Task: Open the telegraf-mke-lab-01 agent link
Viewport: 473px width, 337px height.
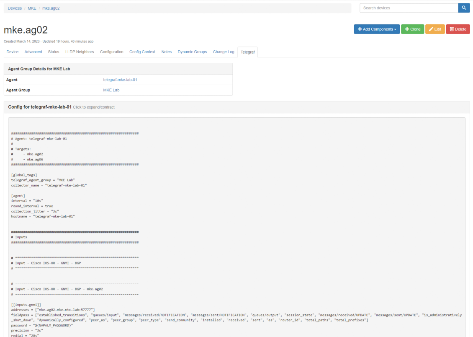Action: [120, 80]
